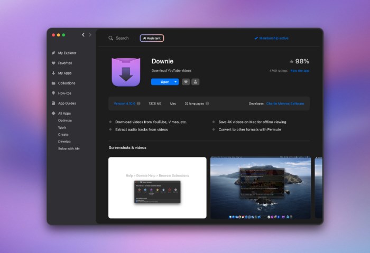Click 'Extract audio tracks from videos' text
This screenshot has height=253, width=370.
pos(141,129)
